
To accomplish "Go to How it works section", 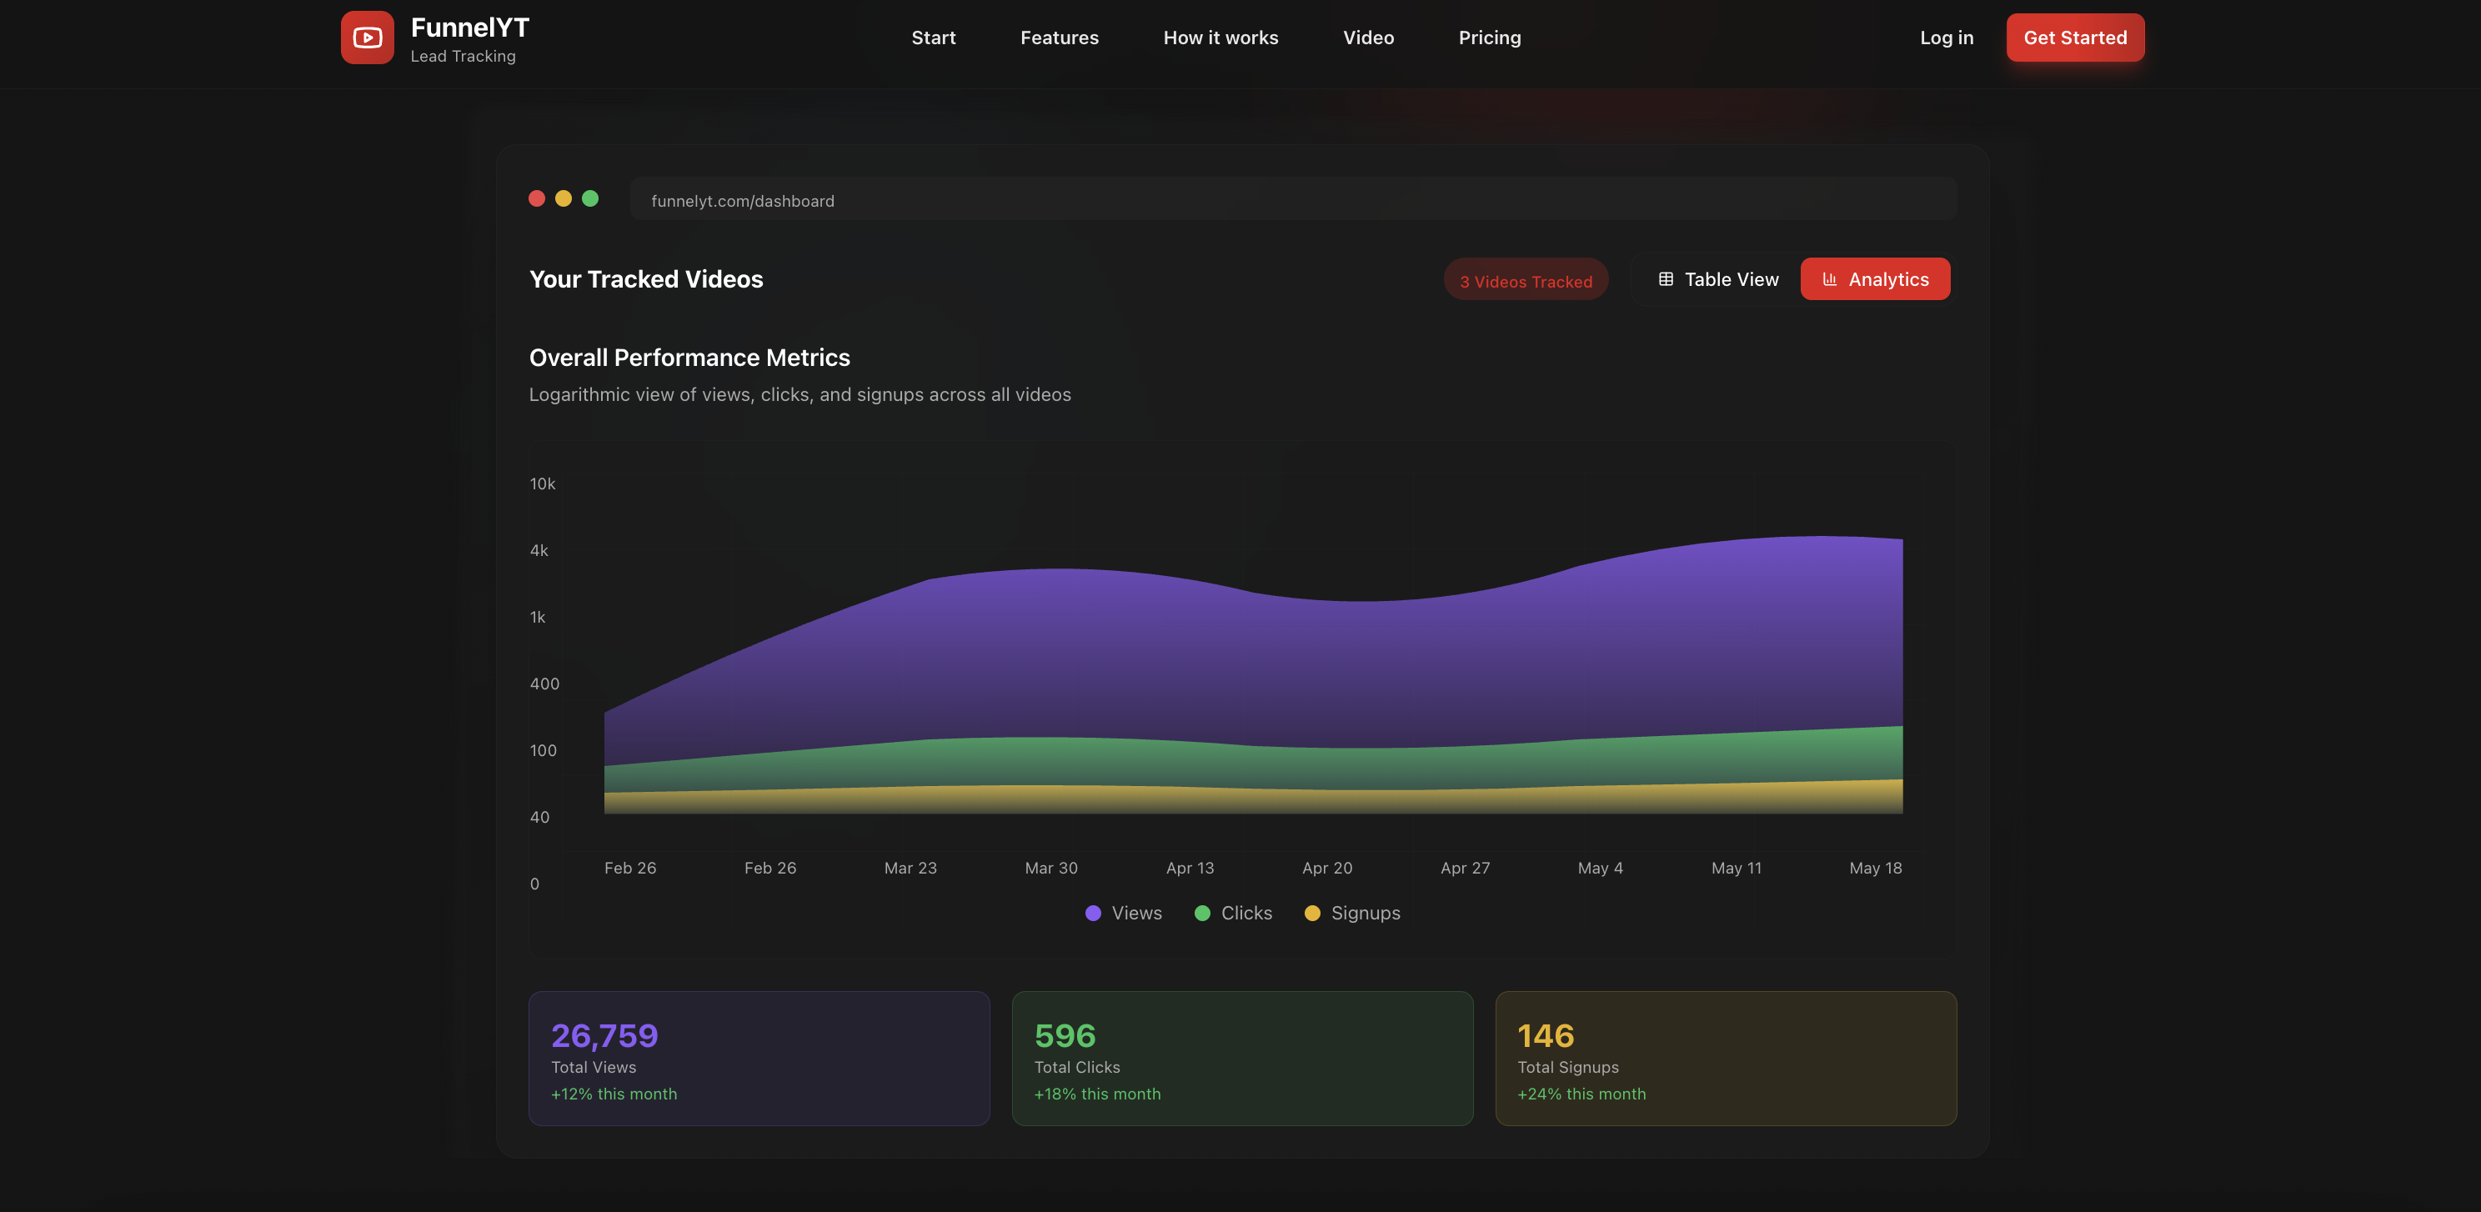I will point(1220,38).
